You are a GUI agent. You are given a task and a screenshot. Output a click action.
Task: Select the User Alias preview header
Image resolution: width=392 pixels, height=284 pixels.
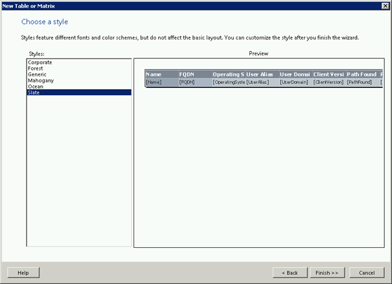pyautogui.click(x=262, y=74)
